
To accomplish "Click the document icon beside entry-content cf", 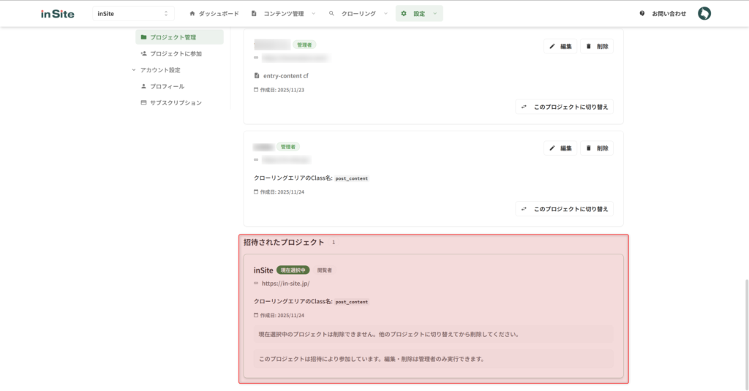I will click(x=257, y=75).
